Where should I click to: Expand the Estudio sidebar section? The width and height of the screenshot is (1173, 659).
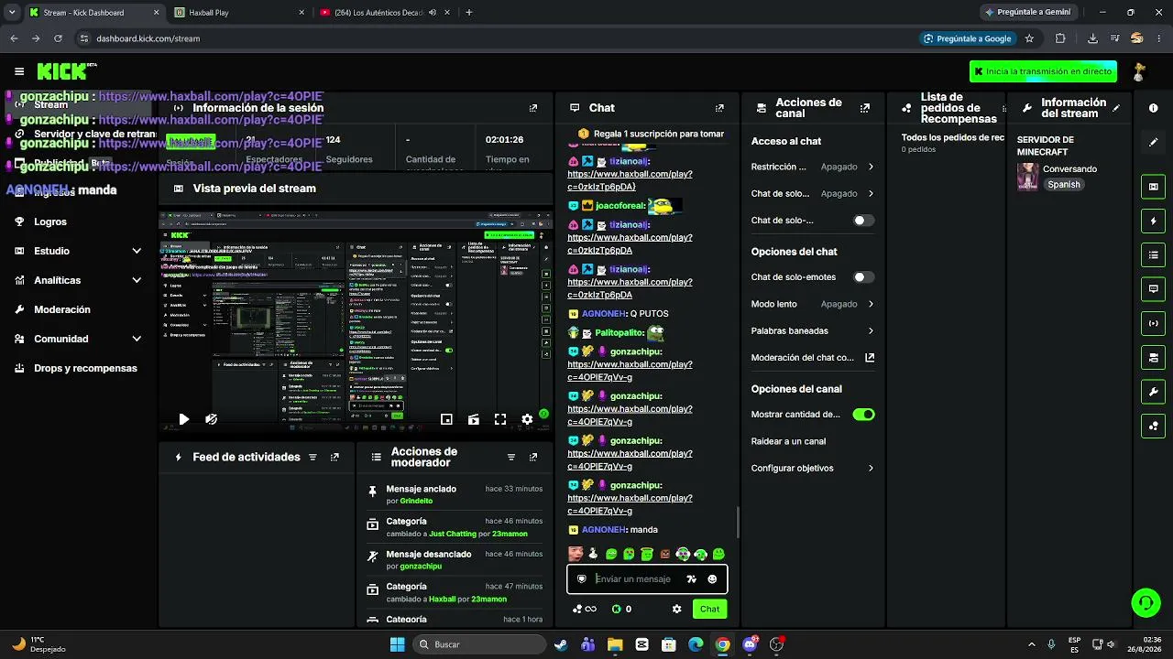(x=137, y=251)
